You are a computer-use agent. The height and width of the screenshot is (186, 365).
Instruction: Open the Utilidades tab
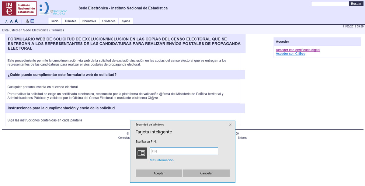tap(109, 21)
